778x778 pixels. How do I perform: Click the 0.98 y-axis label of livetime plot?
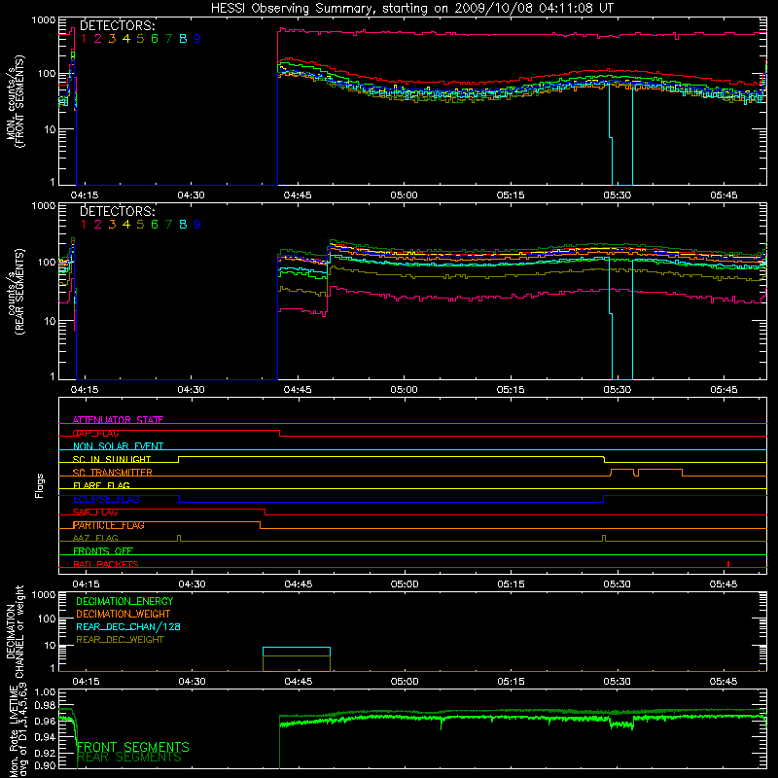point(46,705)
